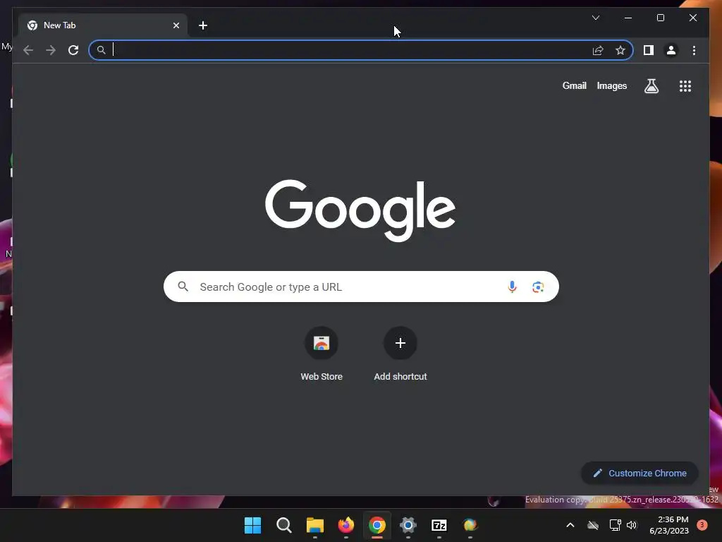
Task: Add a new shortcut tile
Action: coord(400,354)
